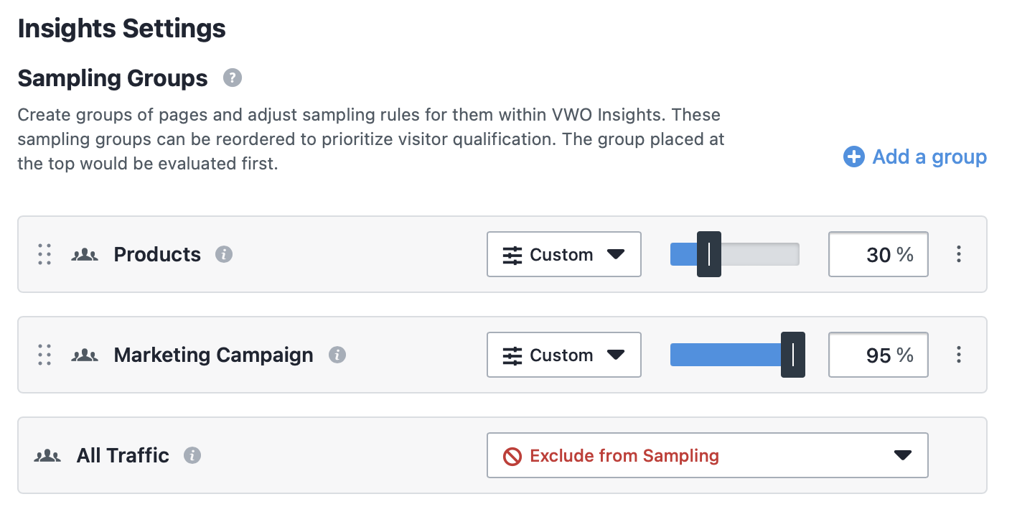Click the info icon beside Marketing Campaign

[337, 355]
